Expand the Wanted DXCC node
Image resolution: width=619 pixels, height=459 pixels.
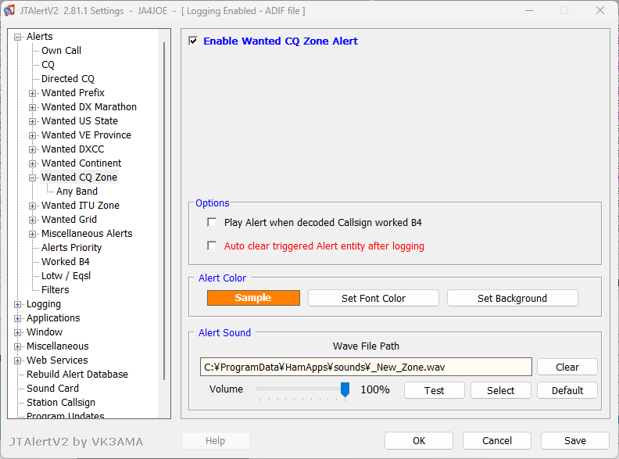tap(32, 149)
